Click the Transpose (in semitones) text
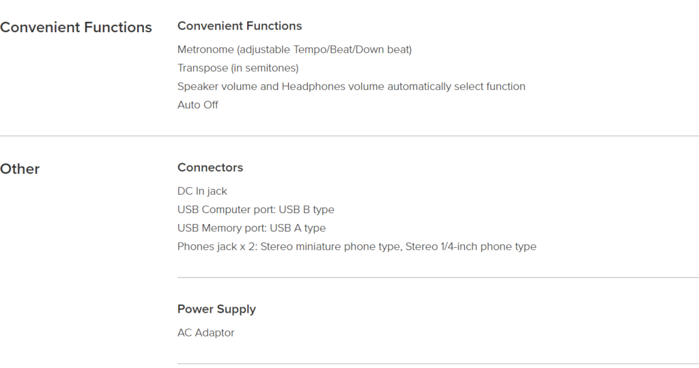The height and width of the screenshot is (368, 699). coord(238,68)
